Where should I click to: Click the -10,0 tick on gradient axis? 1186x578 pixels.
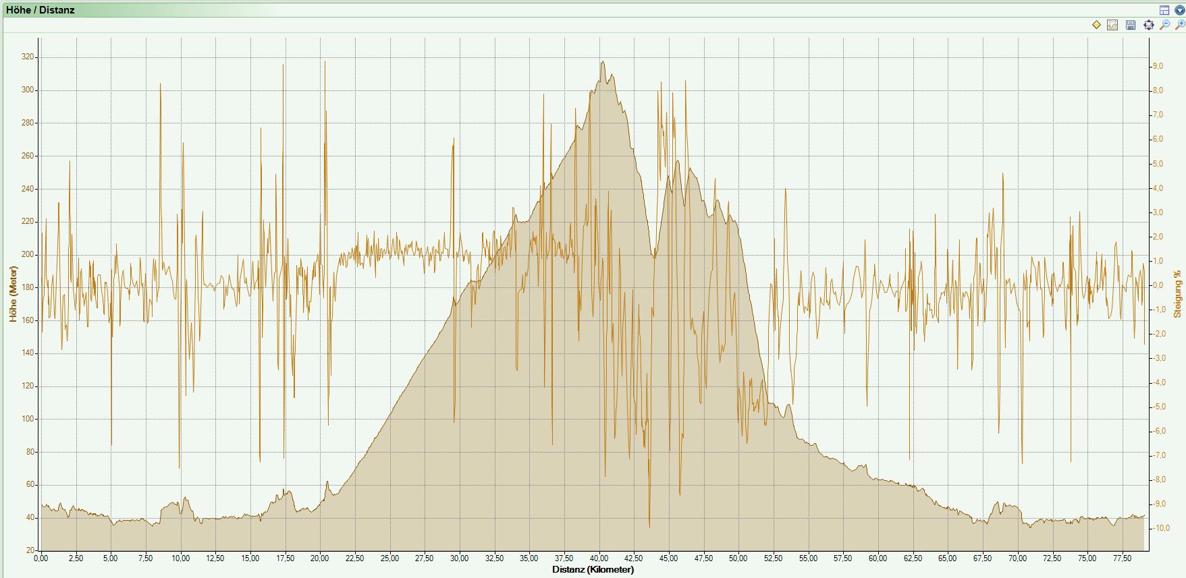[x=1161, y=528]
